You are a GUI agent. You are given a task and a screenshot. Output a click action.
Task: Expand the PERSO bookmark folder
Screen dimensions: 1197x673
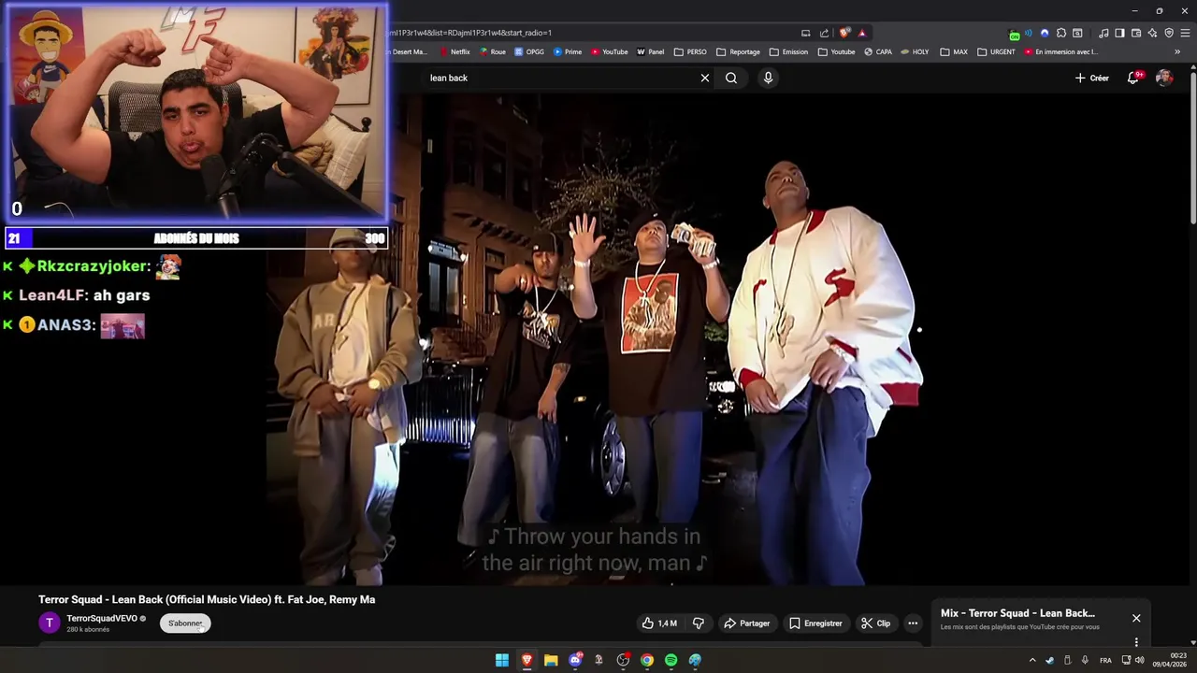pyautogui.click(x=690, y=52)
